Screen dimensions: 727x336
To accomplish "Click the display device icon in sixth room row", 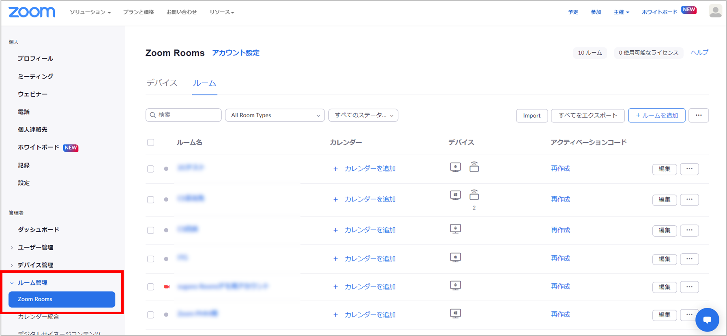I will pyautogui.click(x=455, y=314).
